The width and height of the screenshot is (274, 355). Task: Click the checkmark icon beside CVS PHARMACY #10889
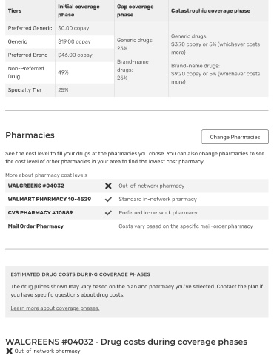(108, 212)
